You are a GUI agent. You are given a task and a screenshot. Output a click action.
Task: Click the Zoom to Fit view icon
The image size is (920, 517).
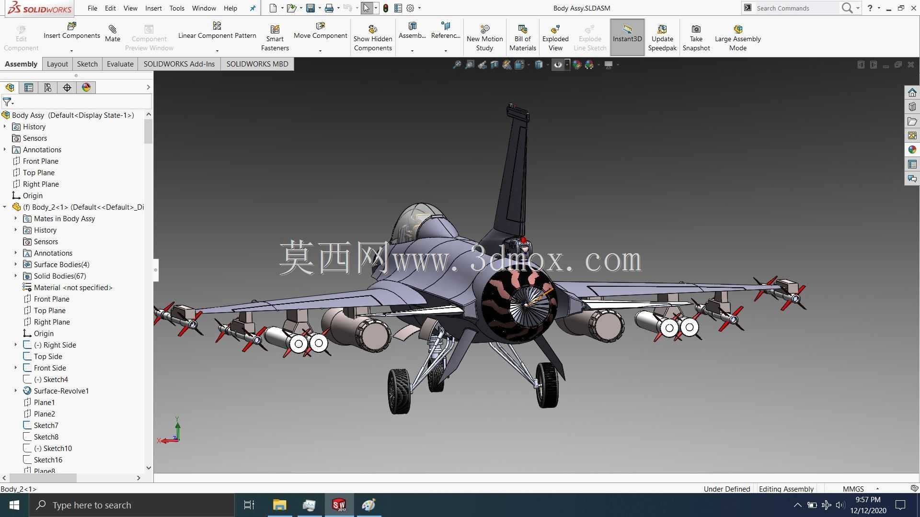tap(457, 65)
